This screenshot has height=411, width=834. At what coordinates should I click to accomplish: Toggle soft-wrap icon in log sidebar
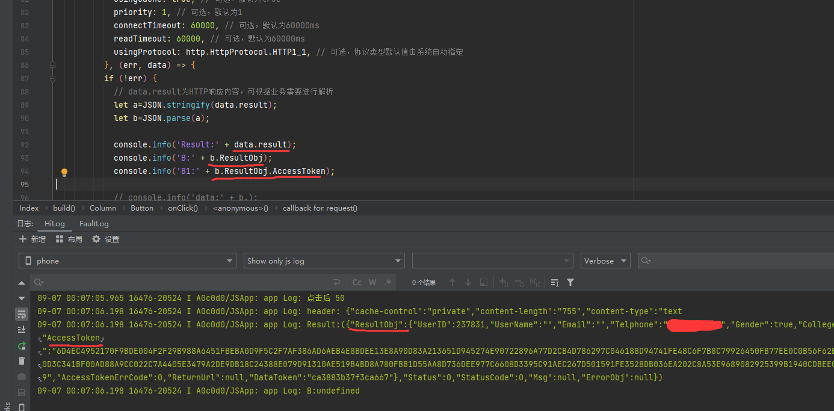22,314
